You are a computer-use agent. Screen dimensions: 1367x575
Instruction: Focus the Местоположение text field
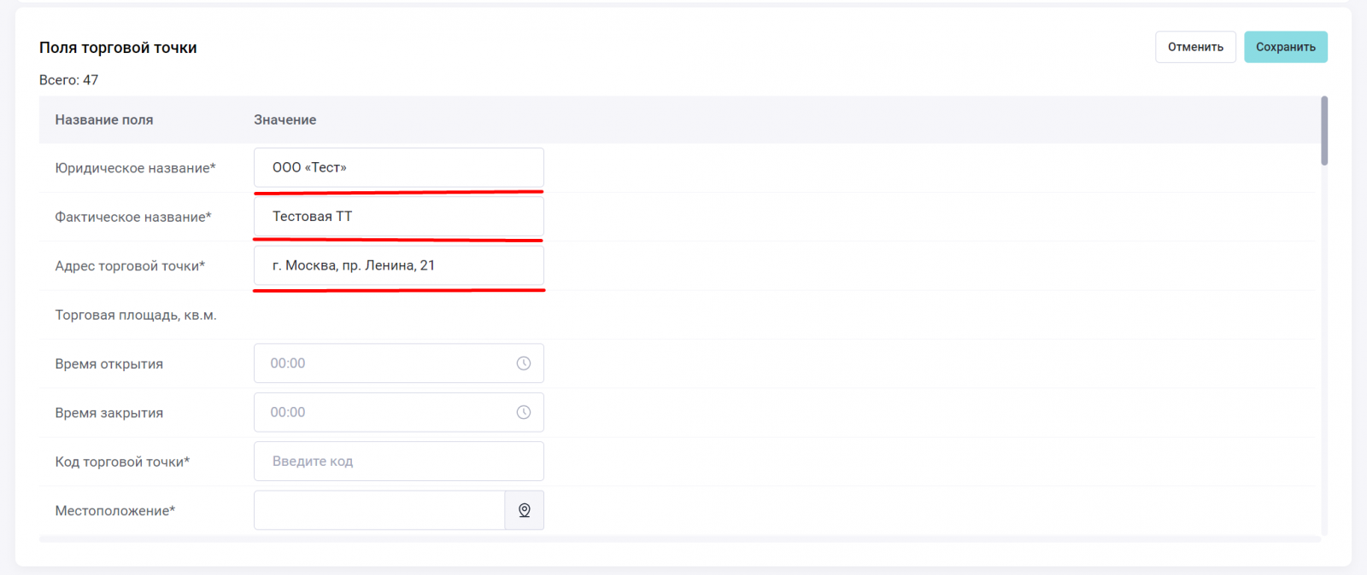click(x=379, y=510)
